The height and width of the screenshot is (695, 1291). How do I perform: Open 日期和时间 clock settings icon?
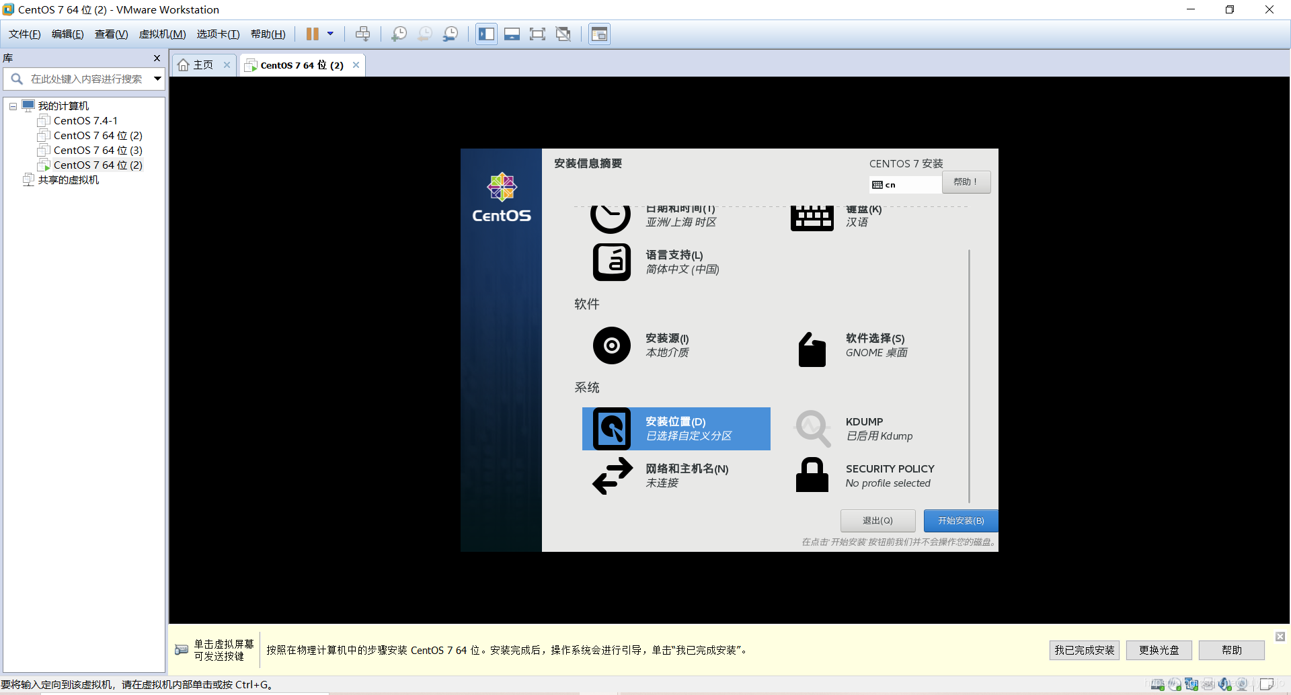click(x=611, y=218)
